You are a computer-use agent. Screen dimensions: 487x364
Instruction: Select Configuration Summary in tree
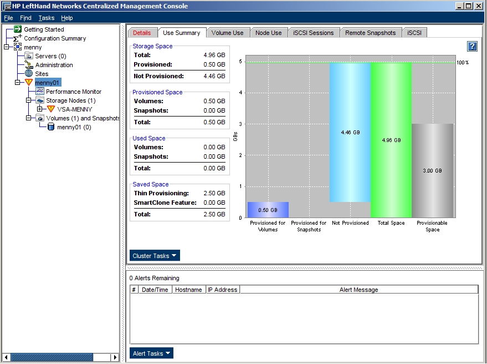pyautogui.click(x=55, y=38)
